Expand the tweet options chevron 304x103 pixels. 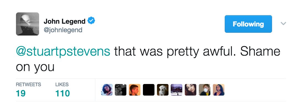[x=283, y=24]
